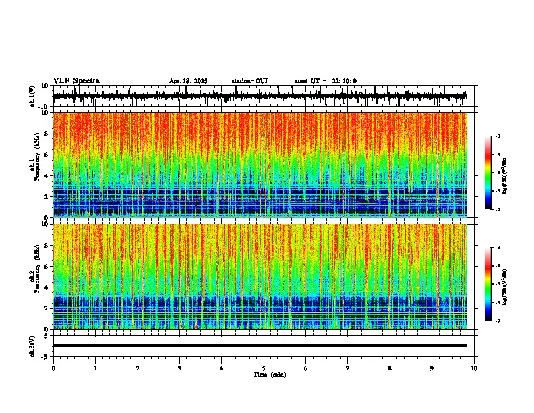Click time axis tick label "7"

click(348, 368)
